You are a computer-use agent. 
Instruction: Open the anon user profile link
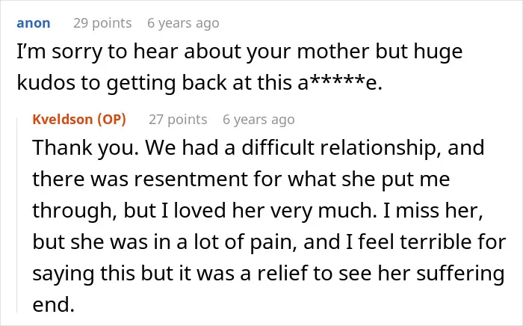coord(34,23)
